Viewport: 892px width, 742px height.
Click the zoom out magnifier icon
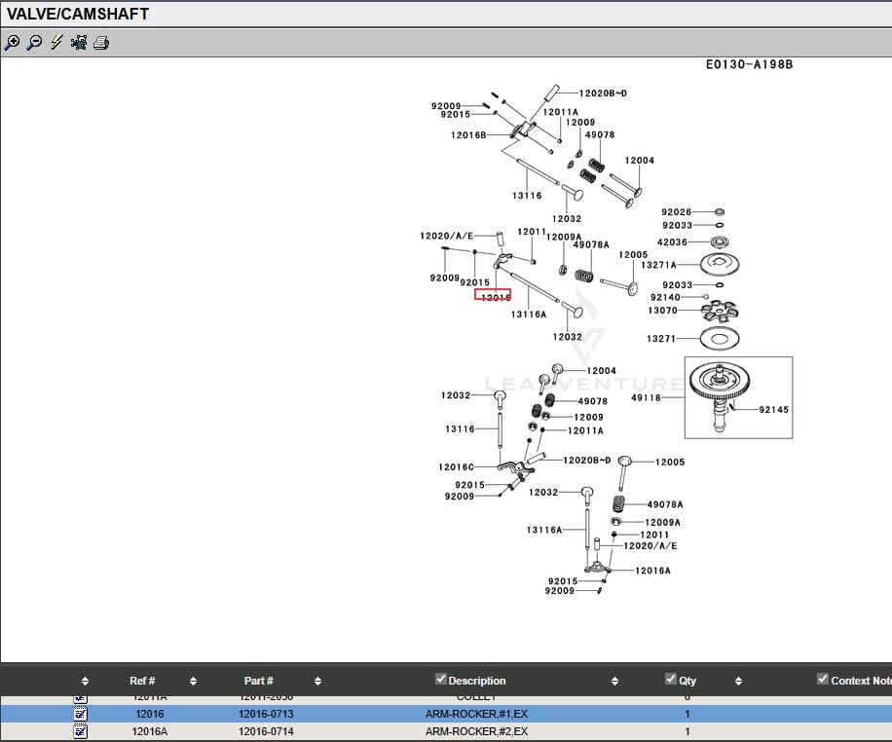pos(34,43)
